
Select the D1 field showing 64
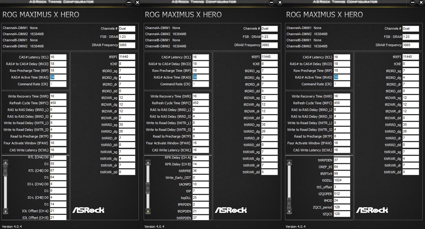(58, 177)
